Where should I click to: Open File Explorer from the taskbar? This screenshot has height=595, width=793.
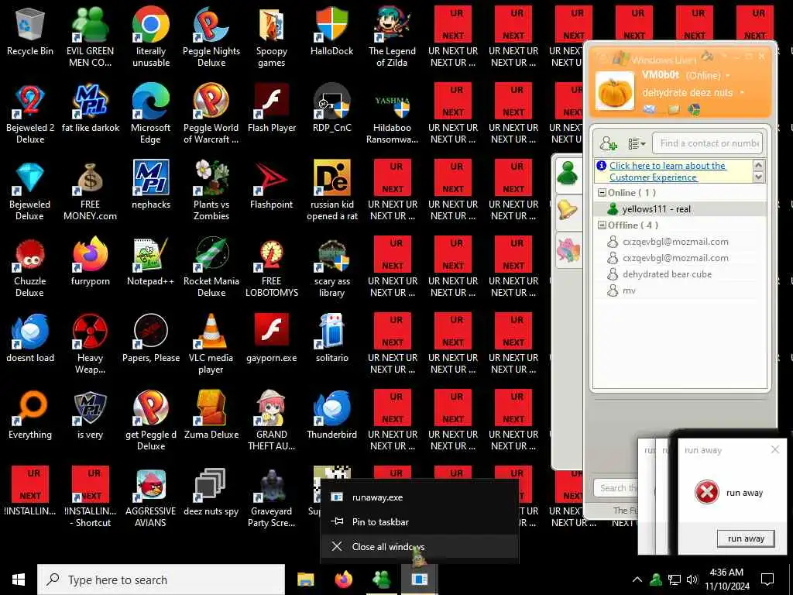point(305,580)
